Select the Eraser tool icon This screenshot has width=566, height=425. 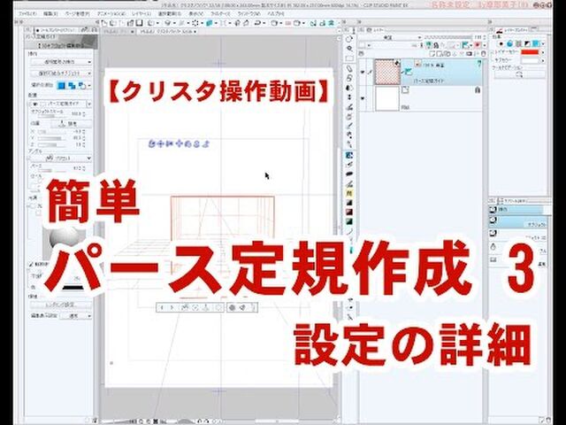[349, 174]
